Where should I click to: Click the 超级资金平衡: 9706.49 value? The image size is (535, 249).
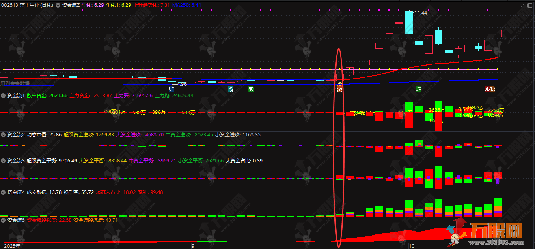coord(52,160)
